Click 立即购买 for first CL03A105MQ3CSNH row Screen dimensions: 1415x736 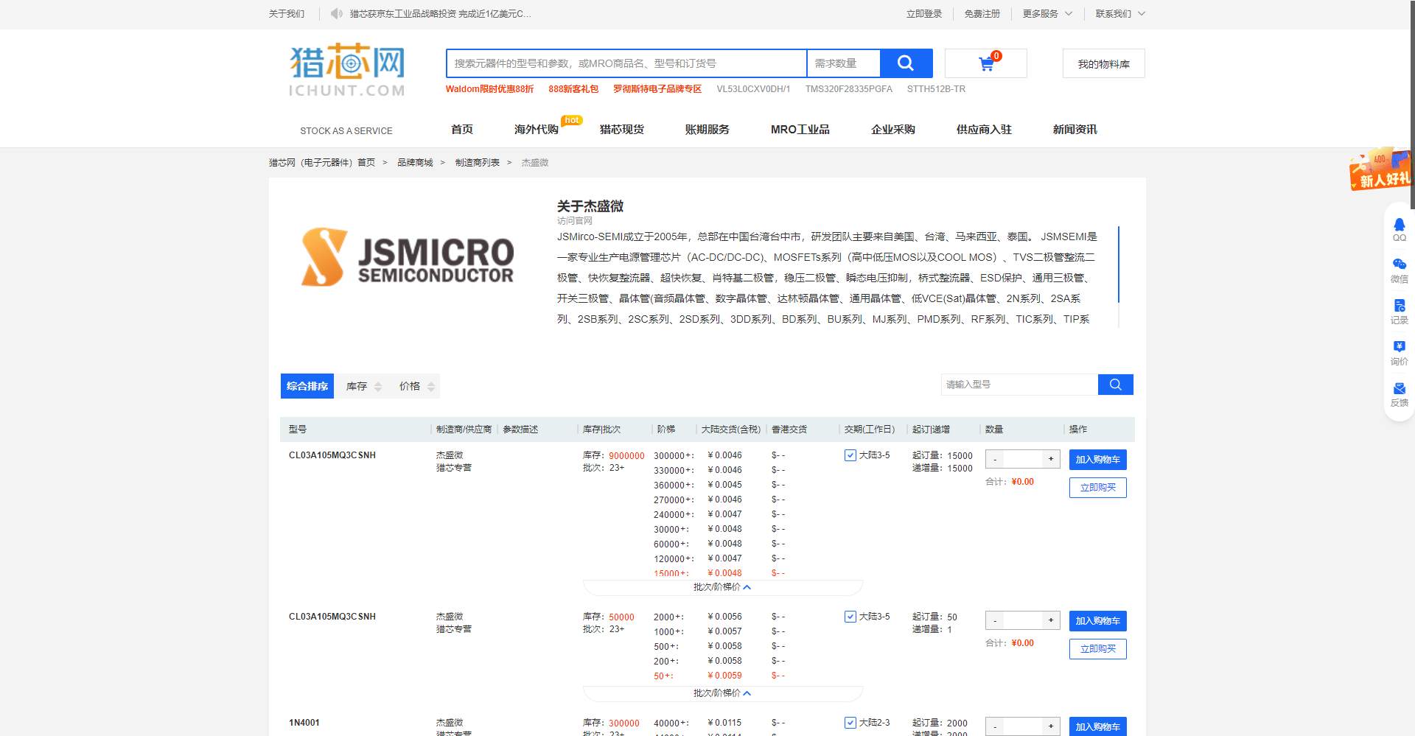point(1097,488)
